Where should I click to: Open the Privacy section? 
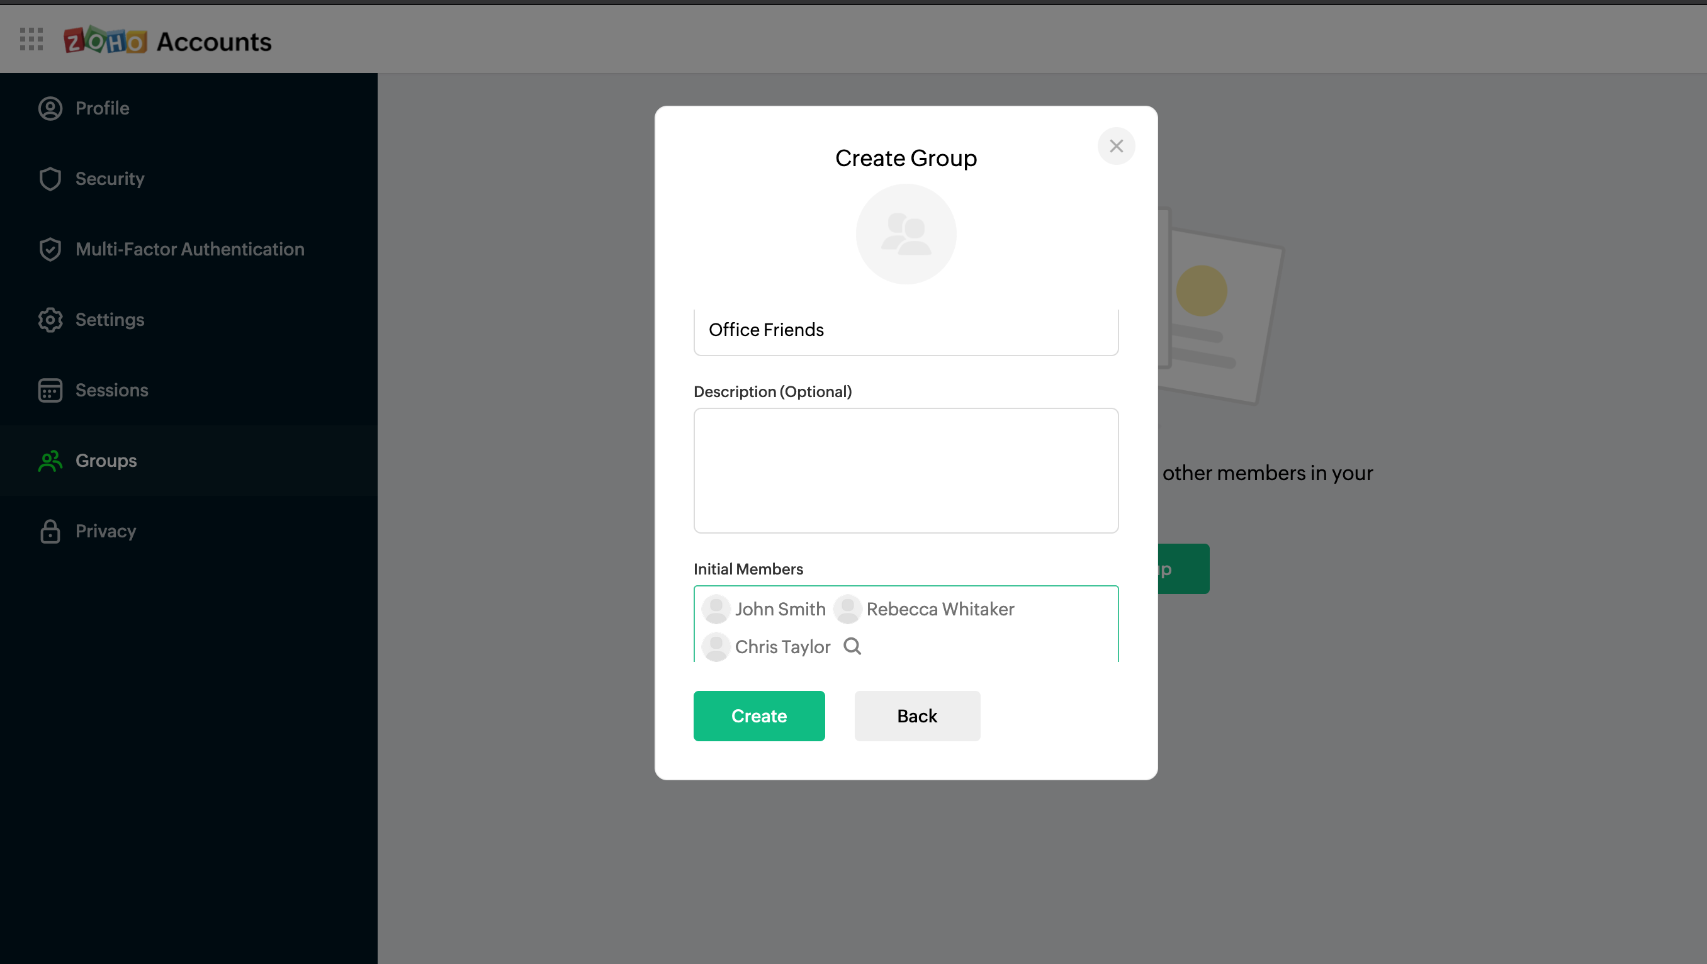105,531
